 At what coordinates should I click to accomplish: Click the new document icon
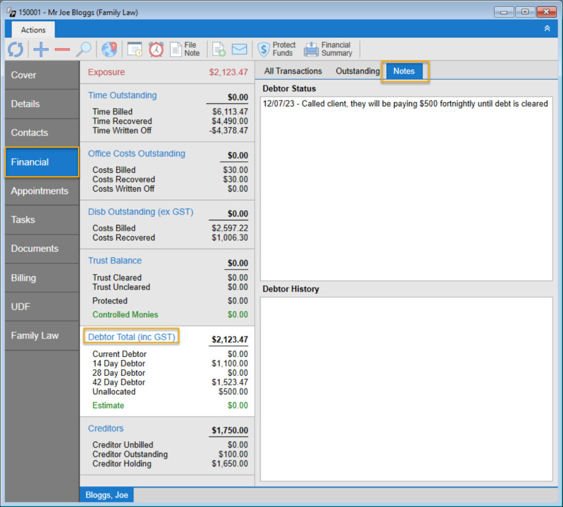[x=219, y=49]
